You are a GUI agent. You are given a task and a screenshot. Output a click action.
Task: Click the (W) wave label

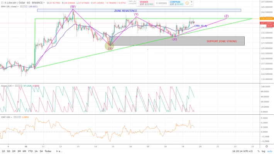(73, 7)
